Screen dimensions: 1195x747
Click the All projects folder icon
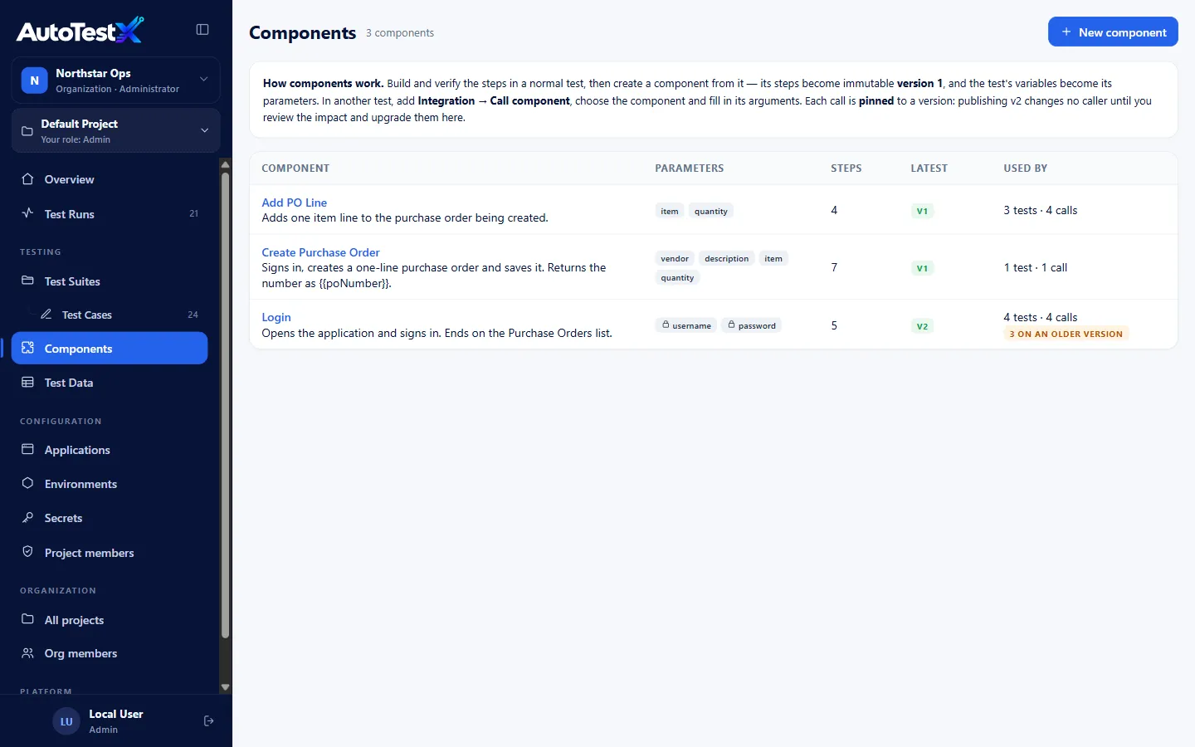[27, 619]
